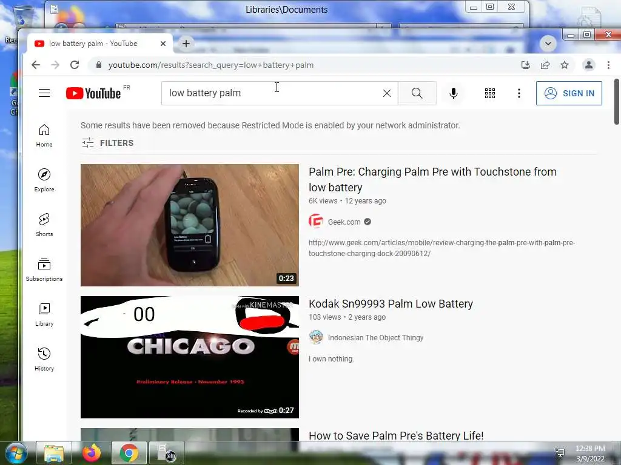Open Explore in the sidebar

44,180
